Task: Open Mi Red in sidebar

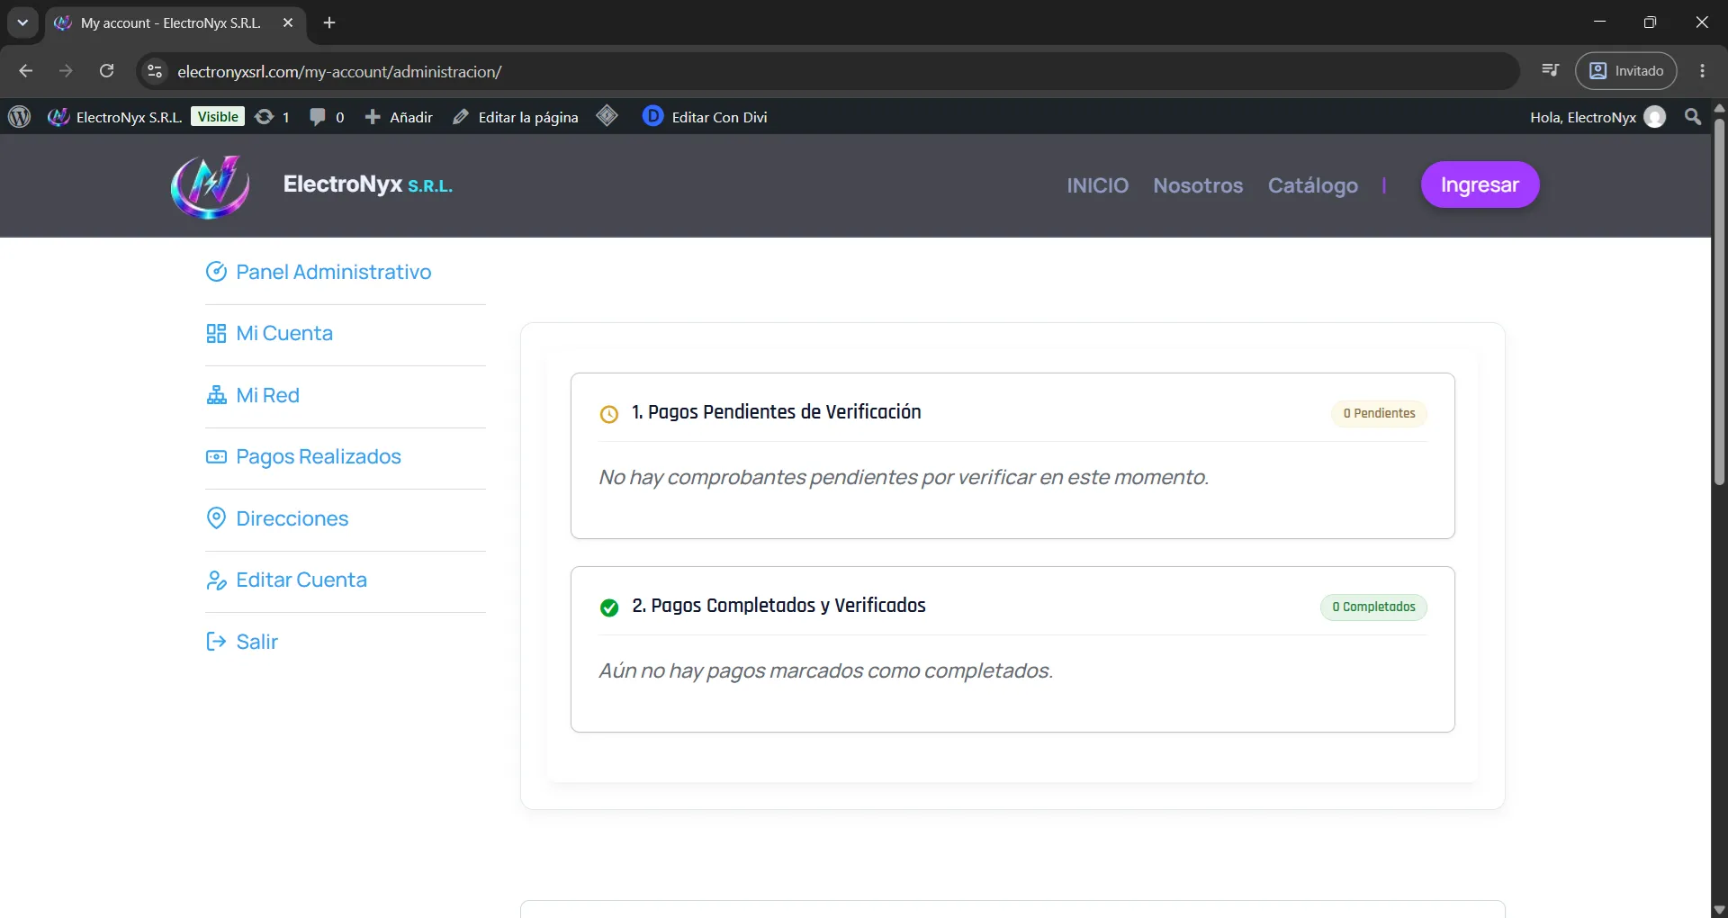Action: 253,395
